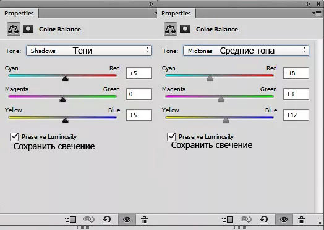Click Yellow-Blue slider handle in Shadows panel

pyautogui.click(x=66, y=121)
